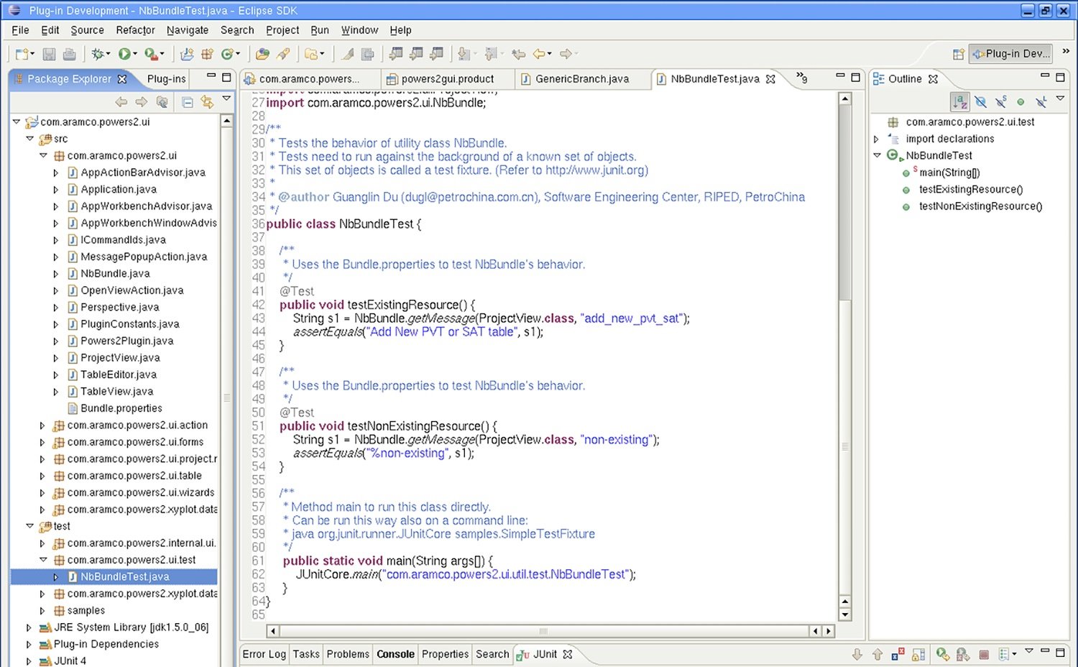Screen dimensions: 1078x667
Task: Open the Refactor menu
Action: click(135, 30)
